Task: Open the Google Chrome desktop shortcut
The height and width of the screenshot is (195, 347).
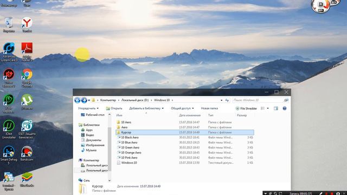Action: tap(27, 78)
